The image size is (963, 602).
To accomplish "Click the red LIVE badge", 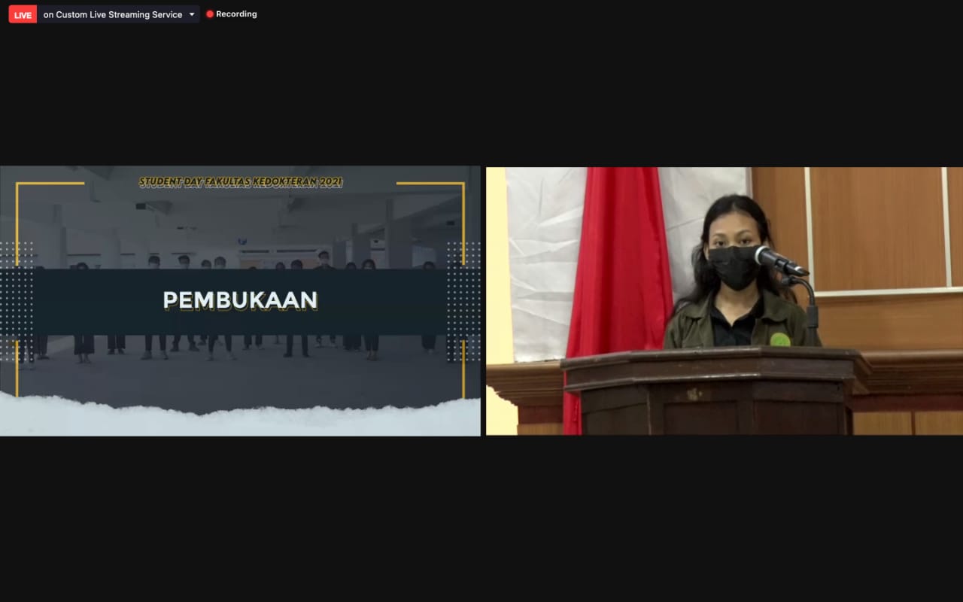I will (23, 14).
